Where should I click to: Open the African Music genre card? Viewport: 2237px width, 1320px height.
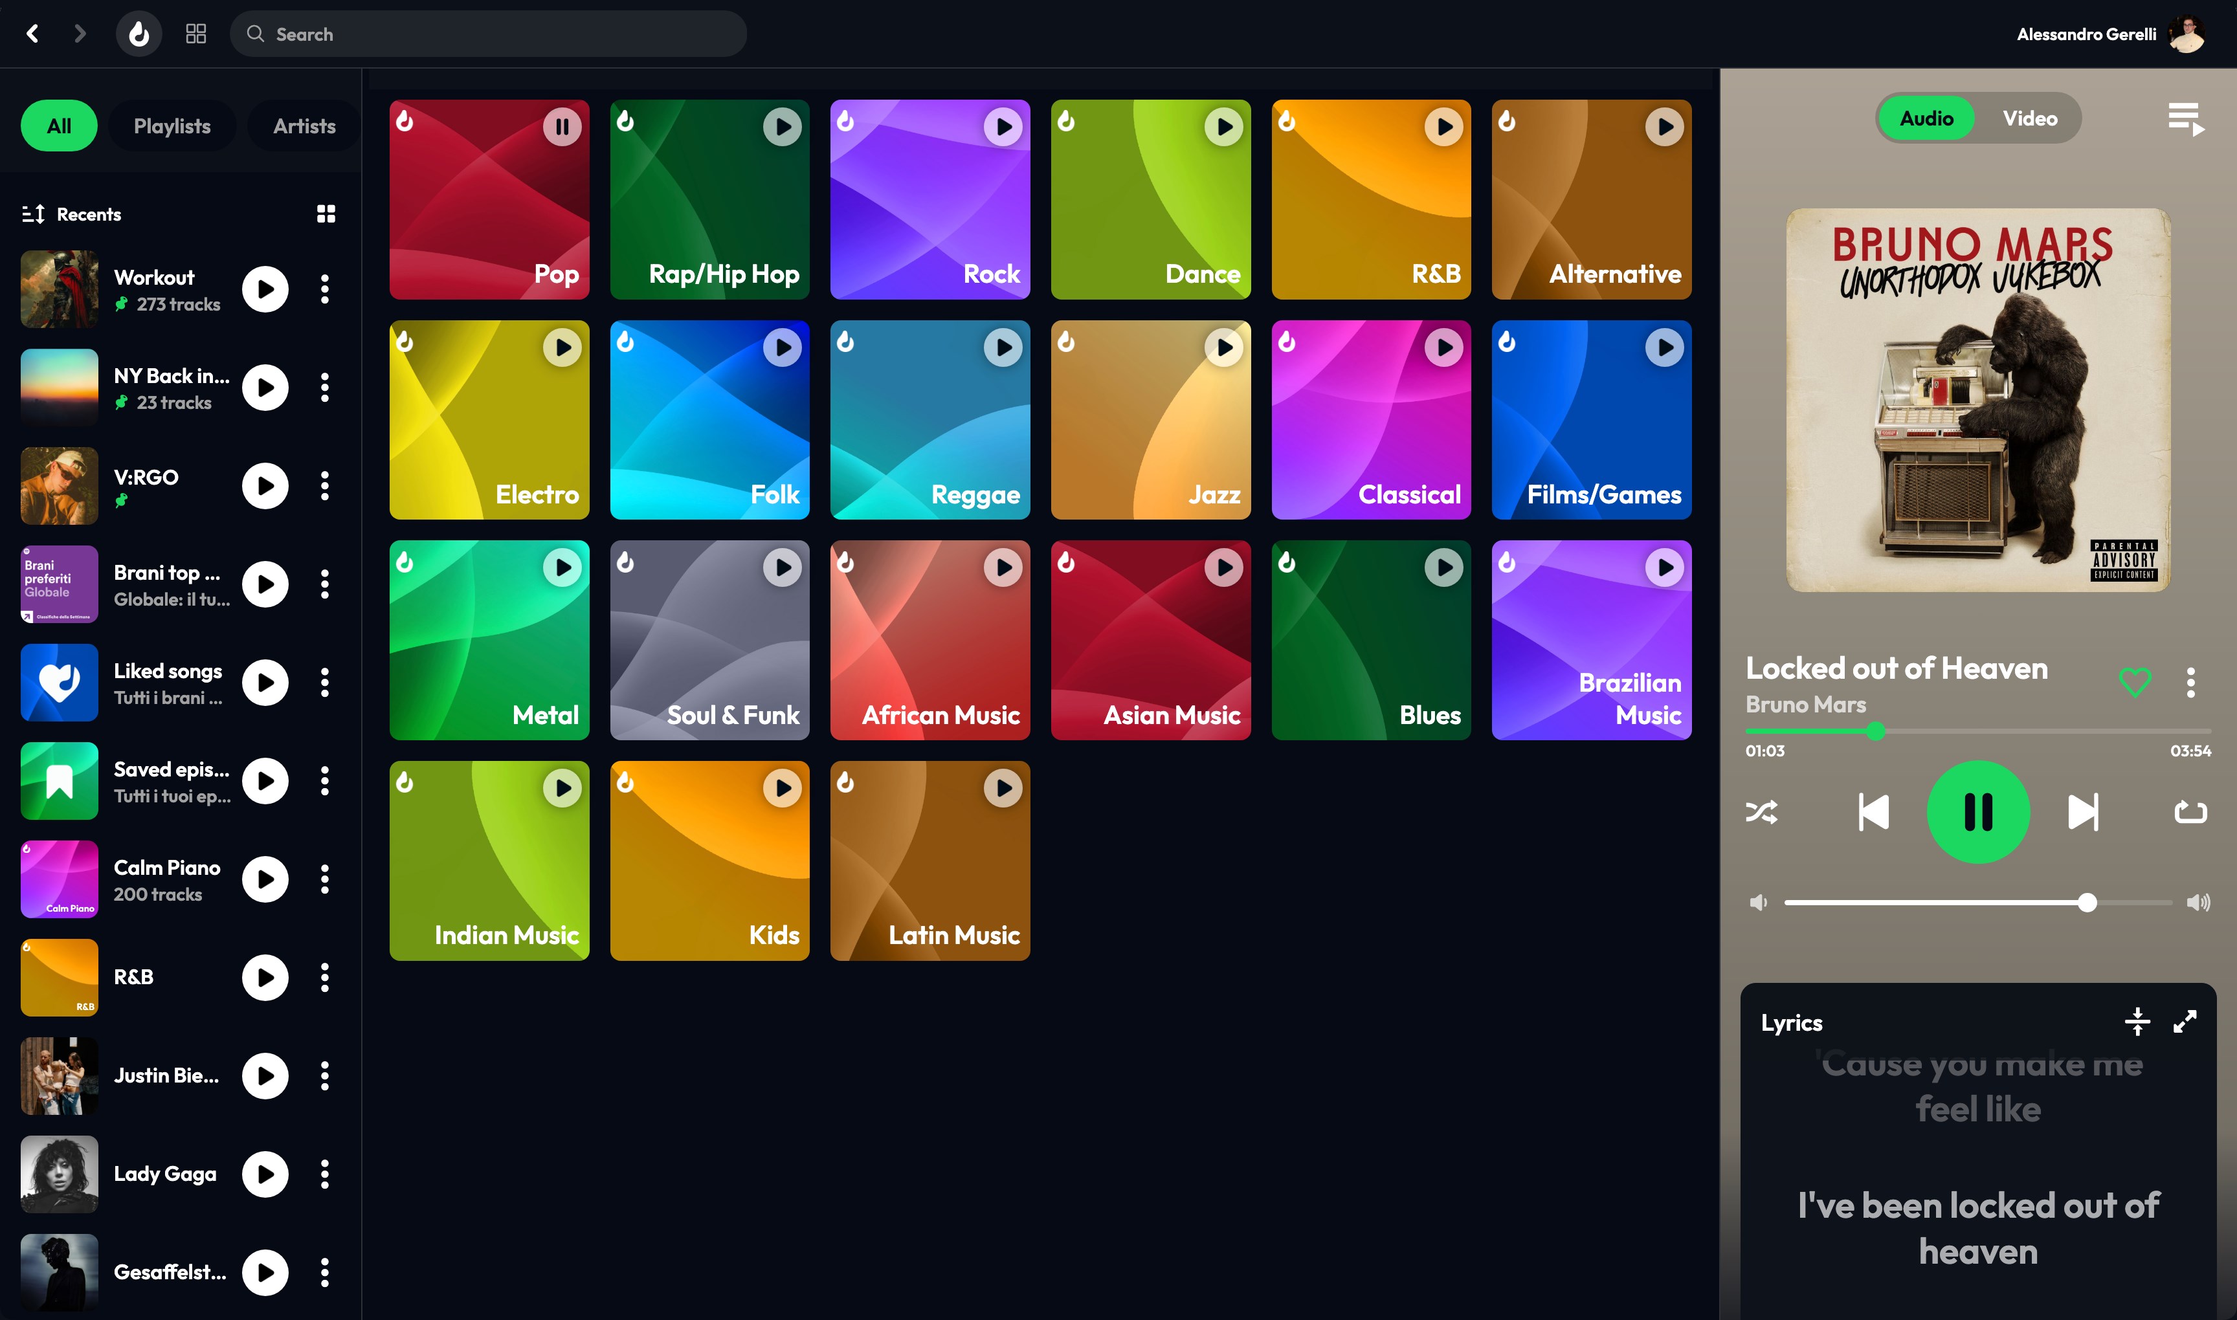point(930,639)
